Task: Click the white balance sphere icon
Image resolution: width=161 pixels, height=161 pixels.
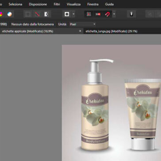Action: (10, 14)
